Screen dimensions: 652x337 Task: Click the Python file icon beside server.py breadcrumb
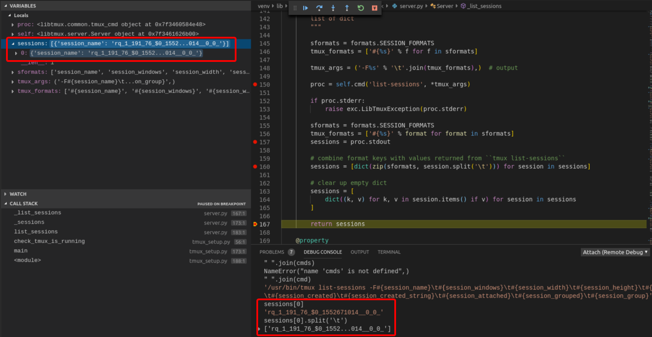(x=394, y=6)
